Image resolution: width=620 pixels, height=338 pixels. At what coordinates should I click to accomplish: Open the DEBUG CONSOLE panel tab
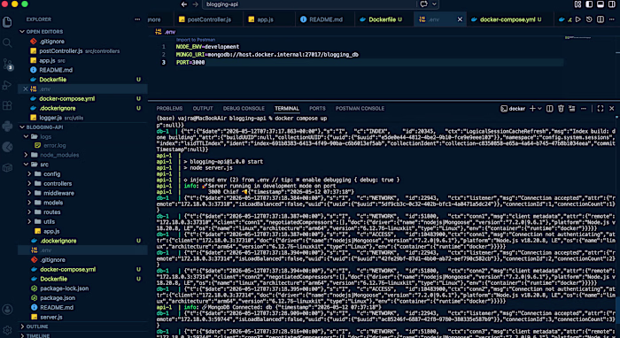(244, 109)
